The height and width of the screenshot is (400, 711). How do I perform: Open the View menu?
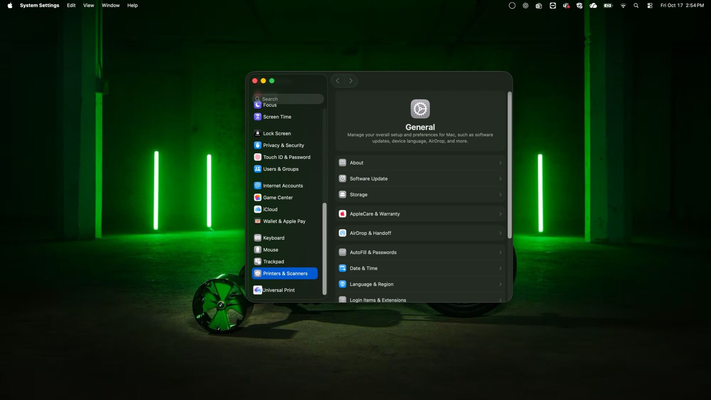click(x=89, y=6)
